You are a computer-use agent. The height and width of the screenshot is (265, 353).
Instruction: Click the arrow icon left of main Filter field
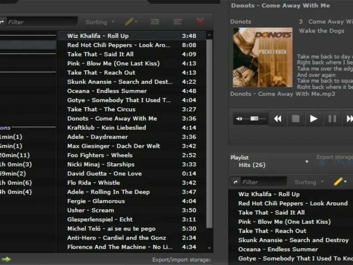click(x=2, y=22)
